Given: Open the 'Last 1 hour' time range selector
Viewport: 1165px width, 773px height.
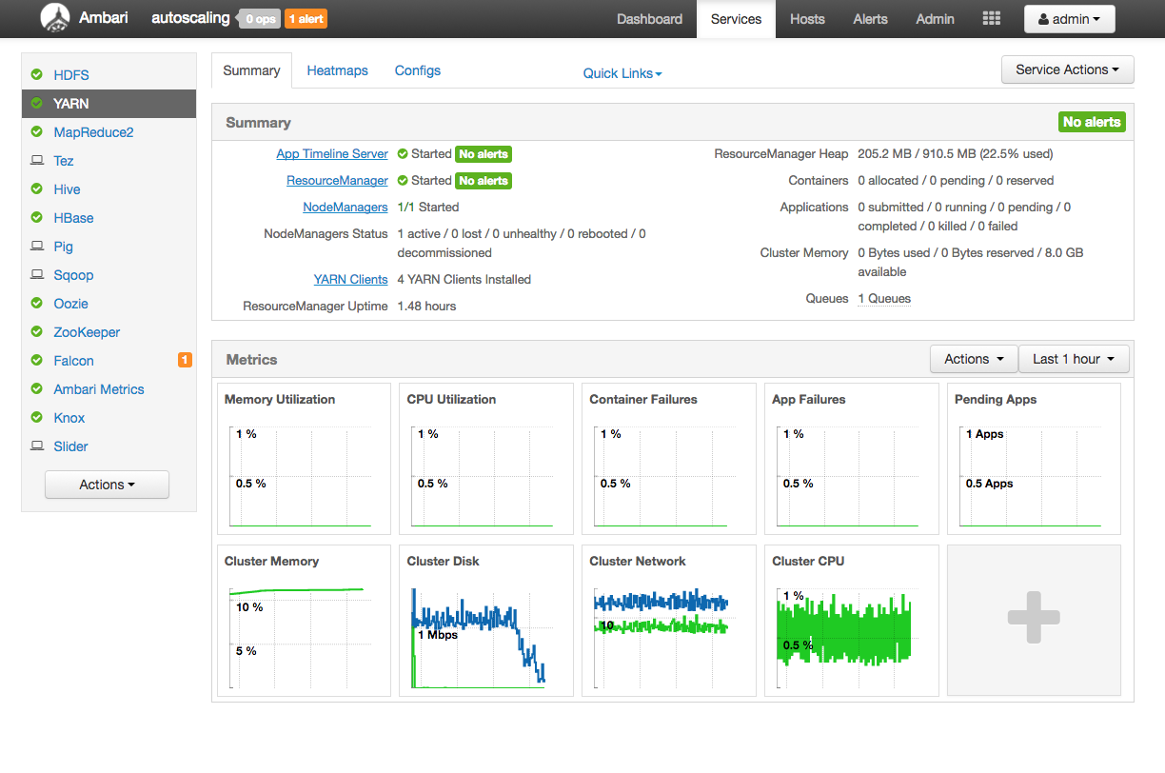Looking at the screenshot, I should pos(1074,359).
